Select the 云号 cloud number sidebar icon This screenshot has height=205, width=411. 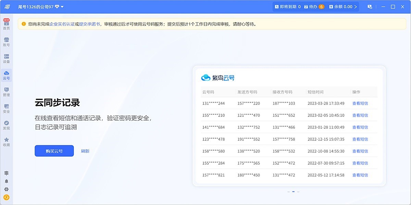coord(6,75)
